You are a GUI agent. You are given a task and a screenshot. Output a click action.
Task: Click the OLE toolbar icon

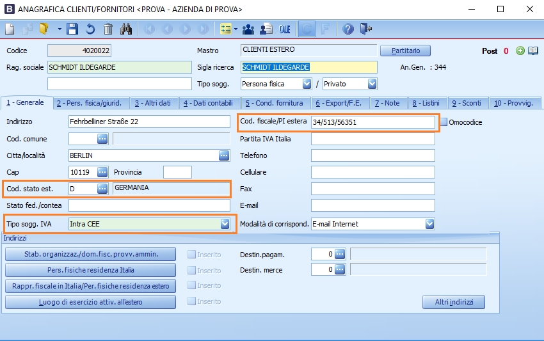pos(285,29)
